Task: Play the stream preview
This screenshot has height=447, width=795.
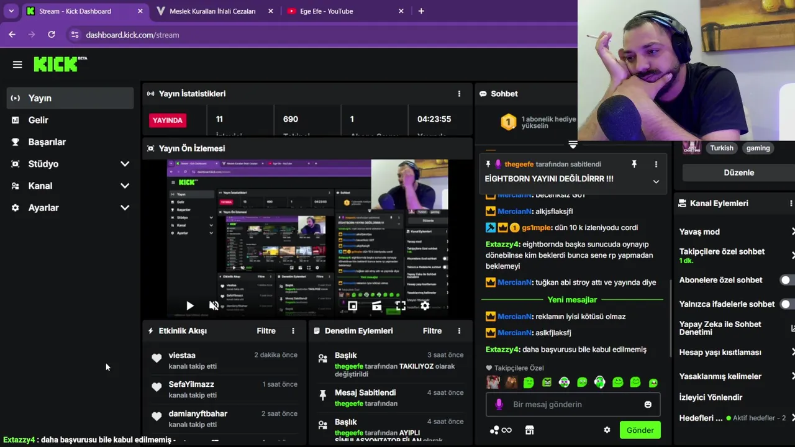Action: tap(189, 305)
